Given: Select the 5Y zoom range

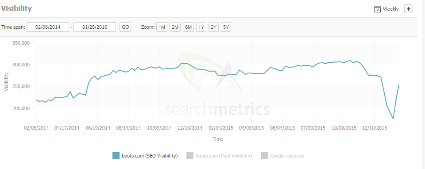Looking at the screenshot, I should tap(226, 27).
